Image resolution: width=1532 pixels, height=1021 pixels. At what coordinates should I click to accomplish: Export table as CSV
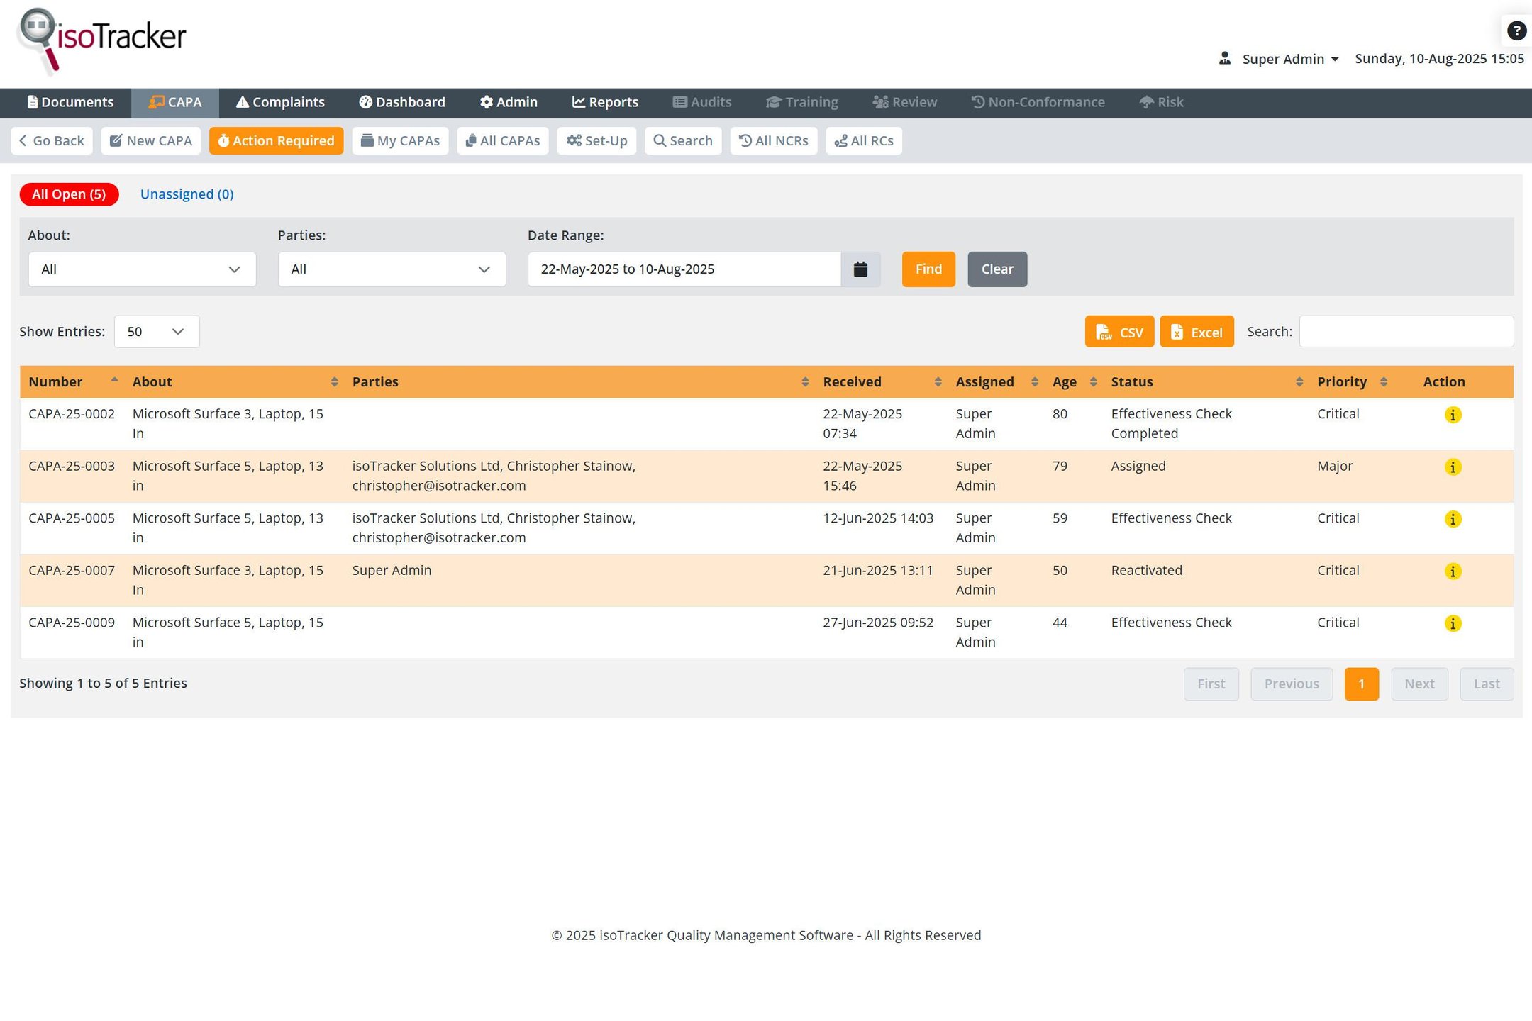1119,332
